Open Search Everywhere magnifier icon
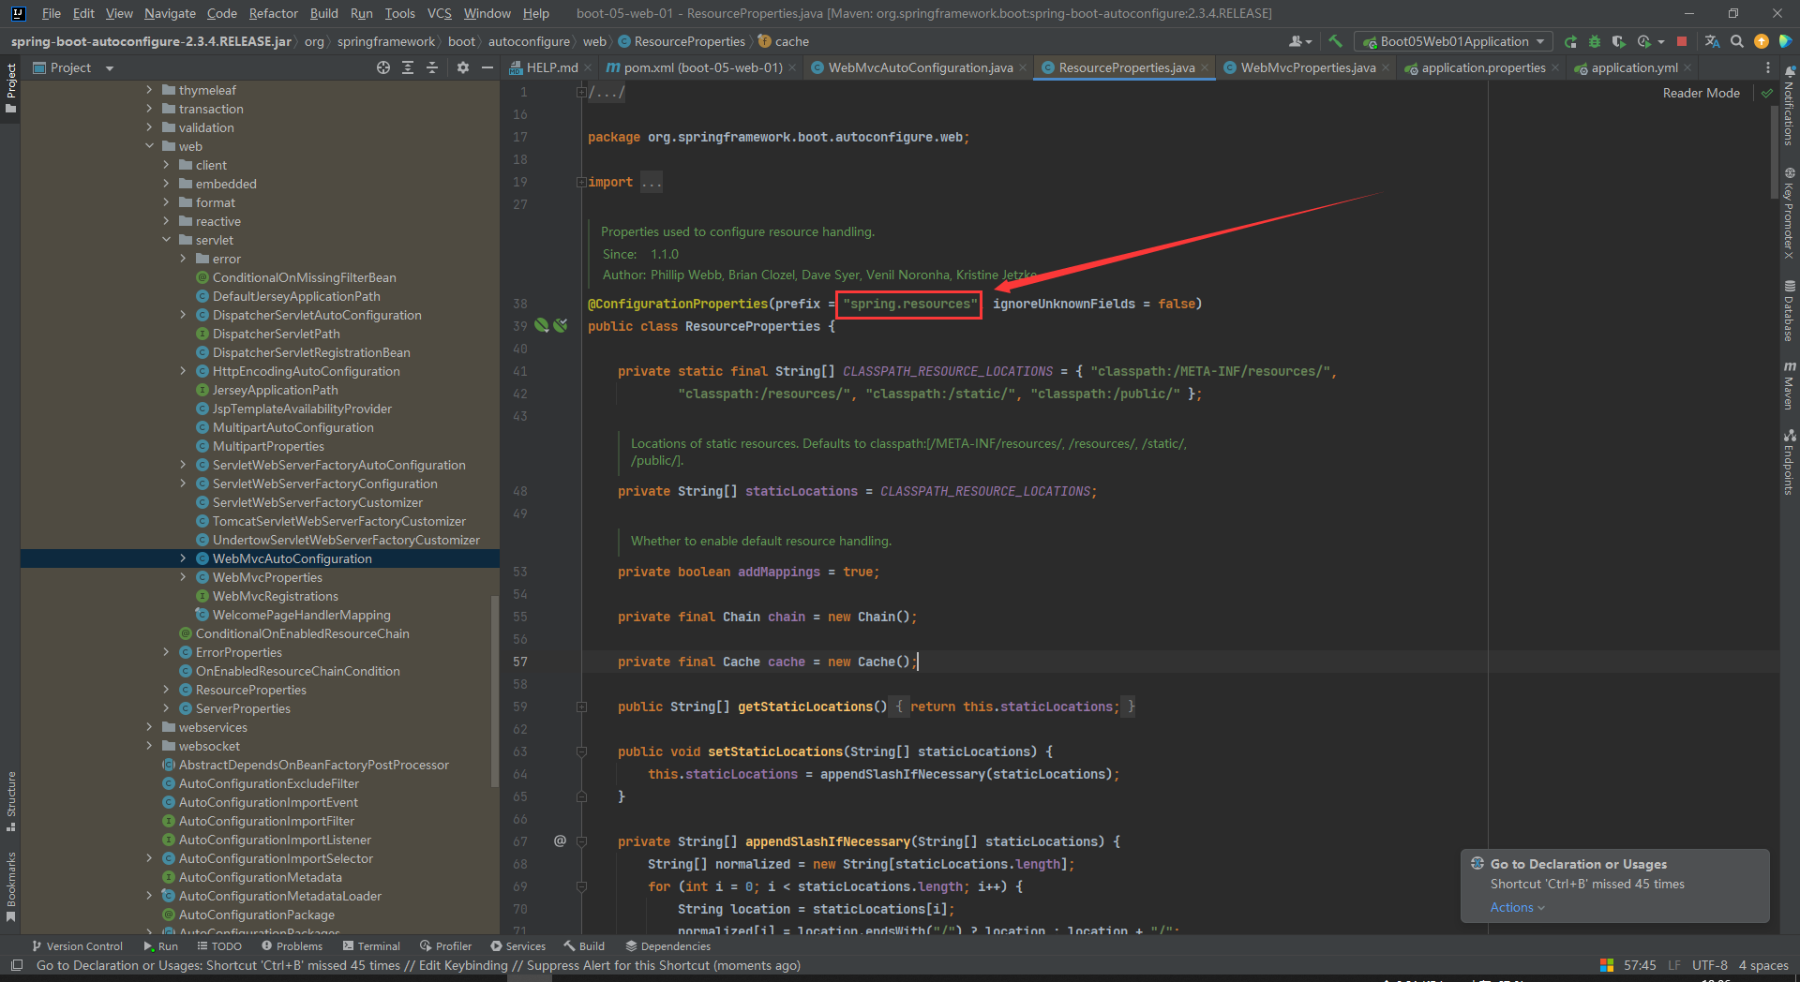 pyautogui.click(x=1737, y=41)
